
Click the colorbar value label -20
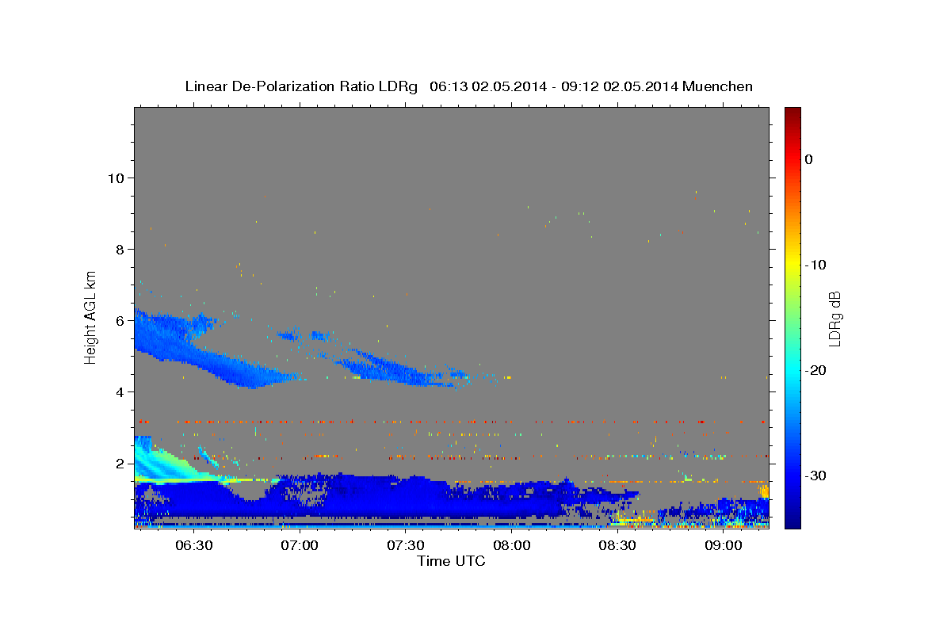click(x=816, y=370)
